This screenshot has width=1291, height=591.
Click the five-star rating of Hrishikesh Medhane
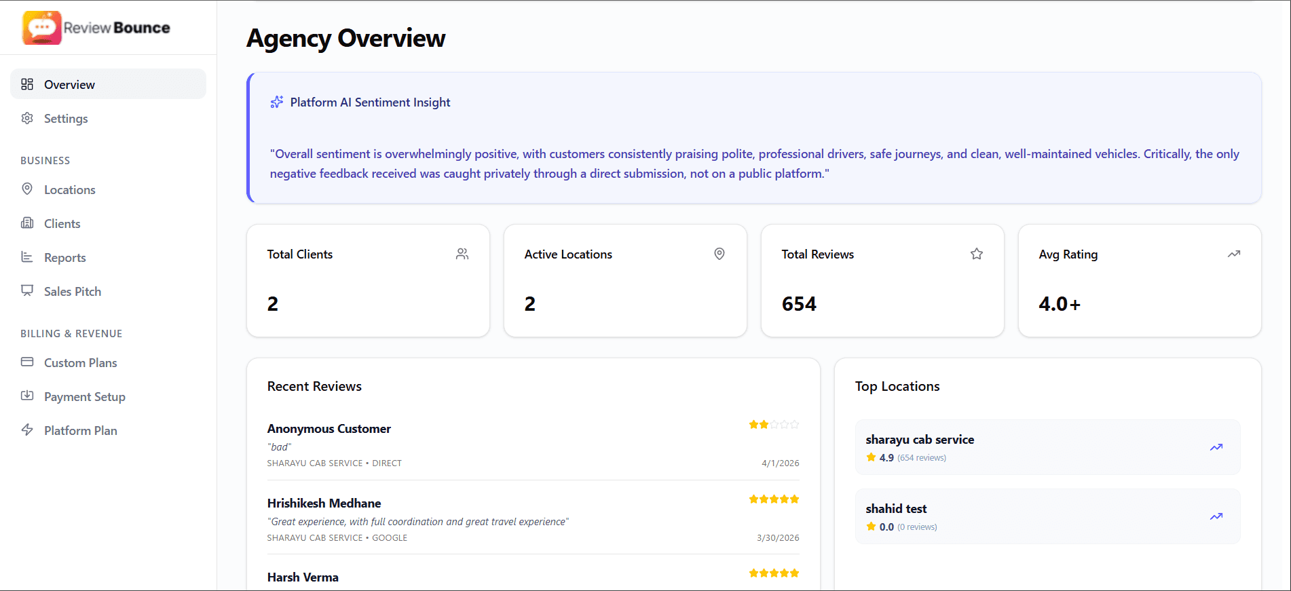click(774, 499)
